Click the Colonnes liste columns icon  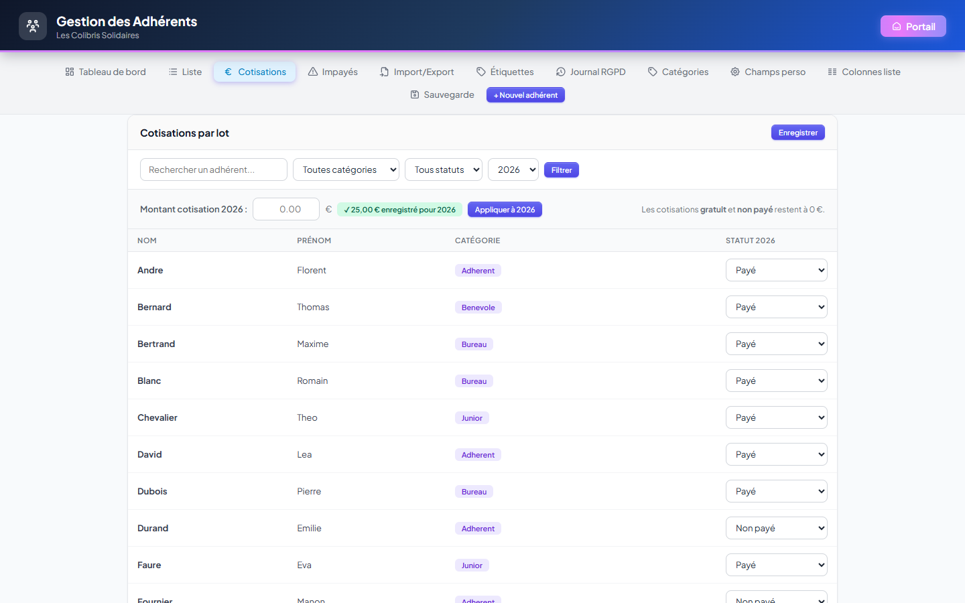(832, 72)
